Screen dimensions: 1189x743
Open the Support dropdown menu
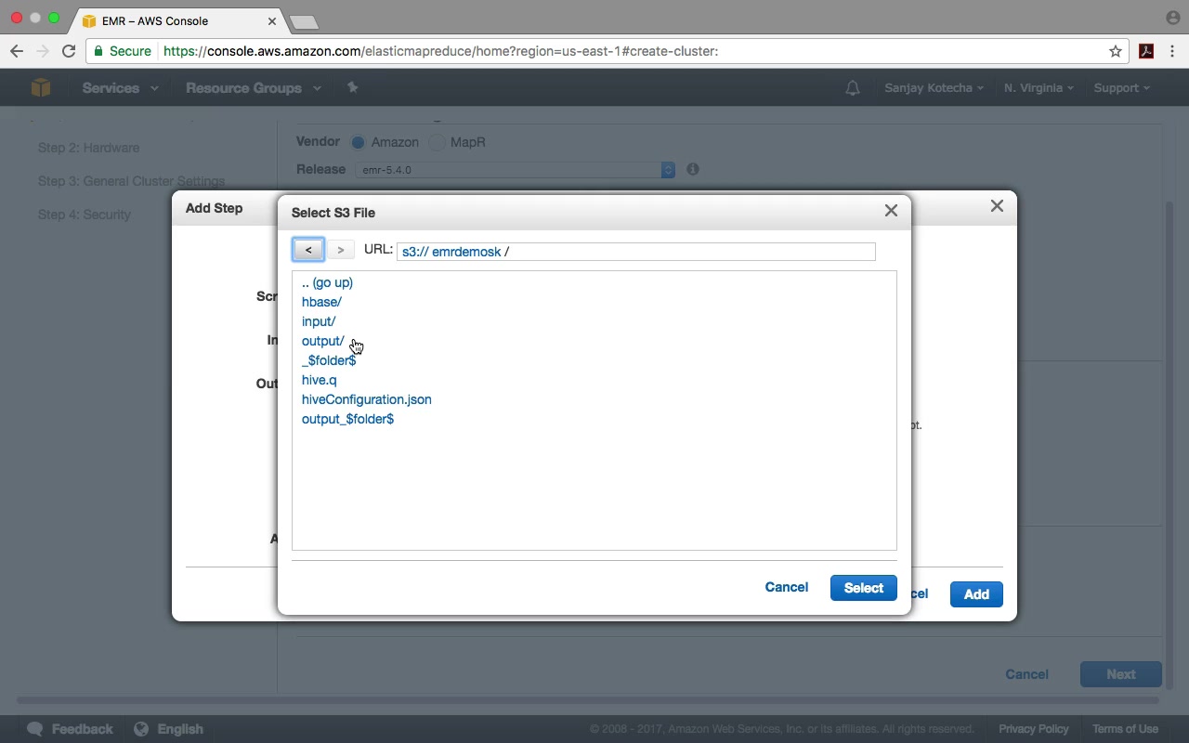[1121, 88]
